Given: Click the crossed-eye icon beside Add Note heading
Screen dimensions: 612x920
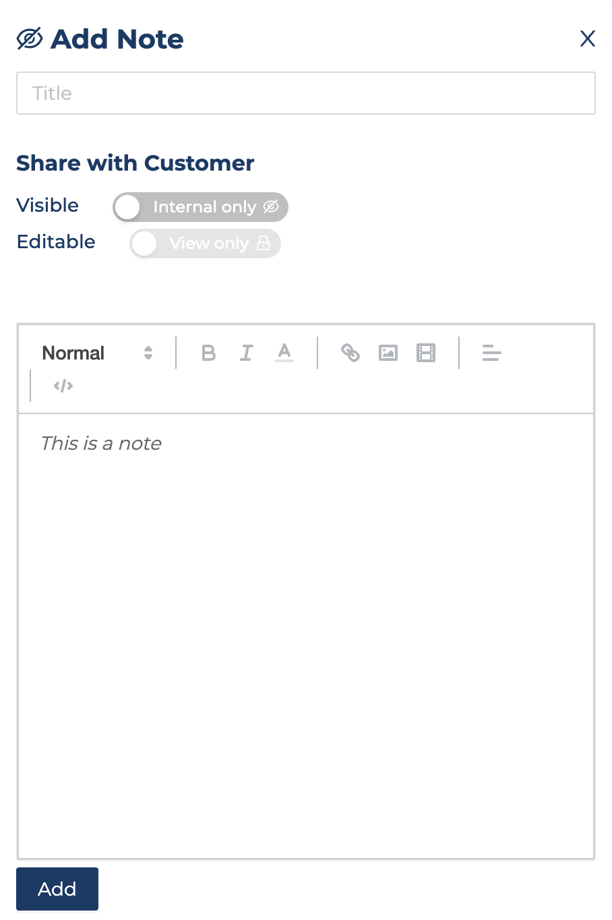Looking at the screenshot, I should pos(30,39).
